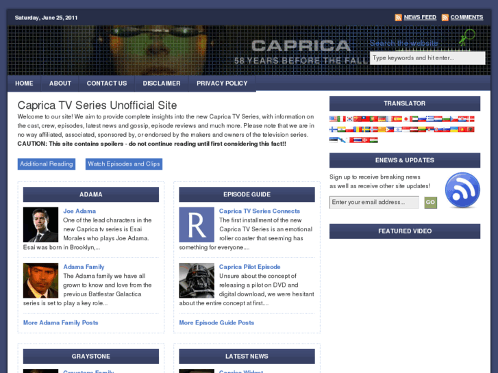Pick the Greek flag in Translator

[430, 119]
